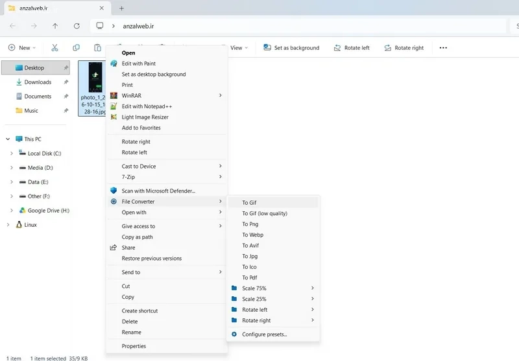
Task: Unpin Desktop using its pin icon
Action: [66, 67]
